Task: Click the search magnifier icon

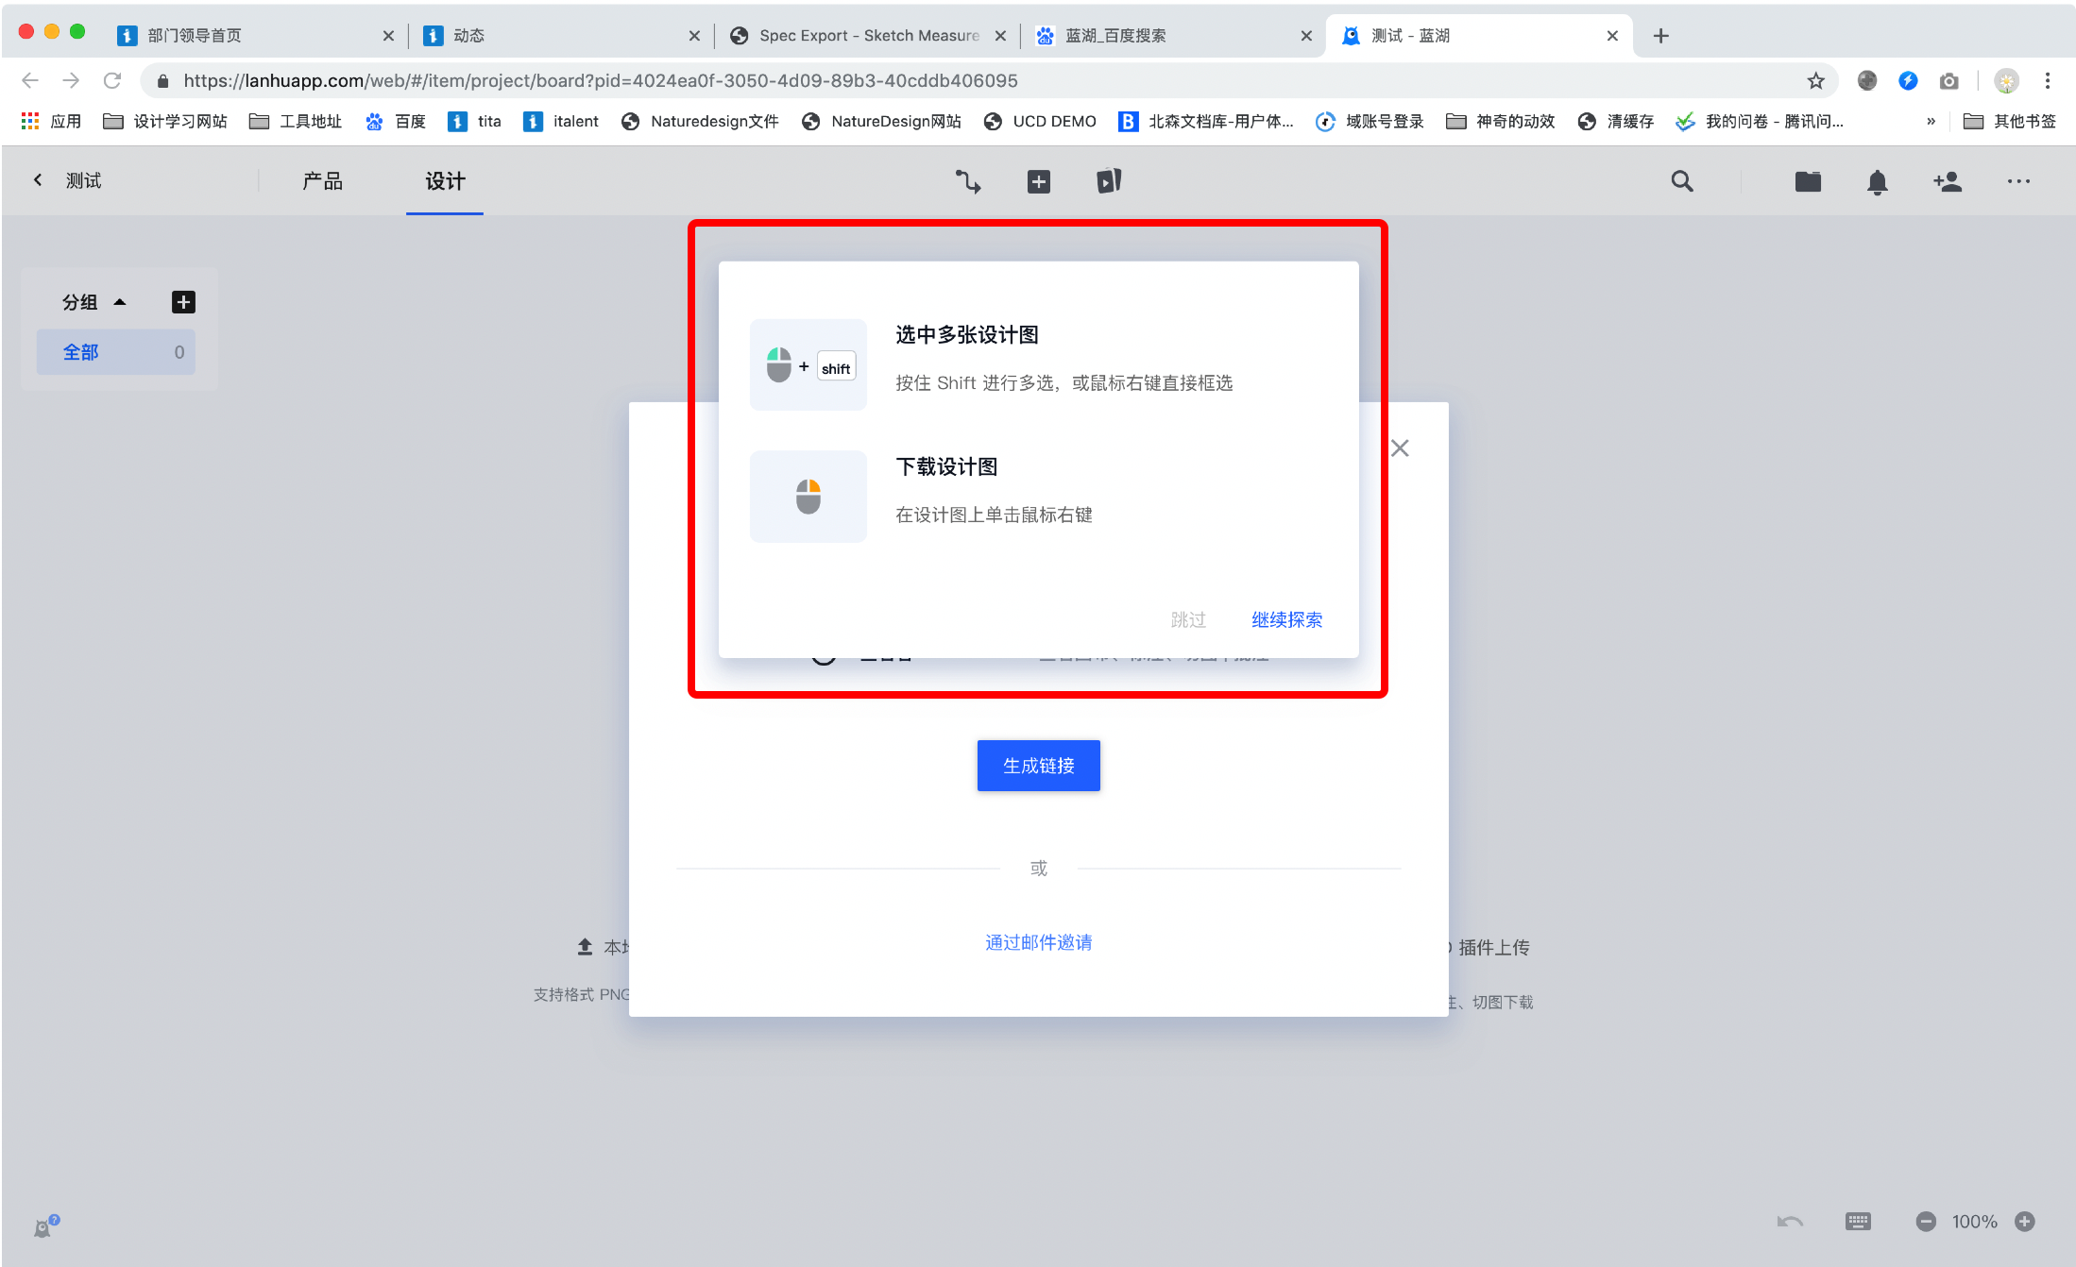Action: 1681,181
